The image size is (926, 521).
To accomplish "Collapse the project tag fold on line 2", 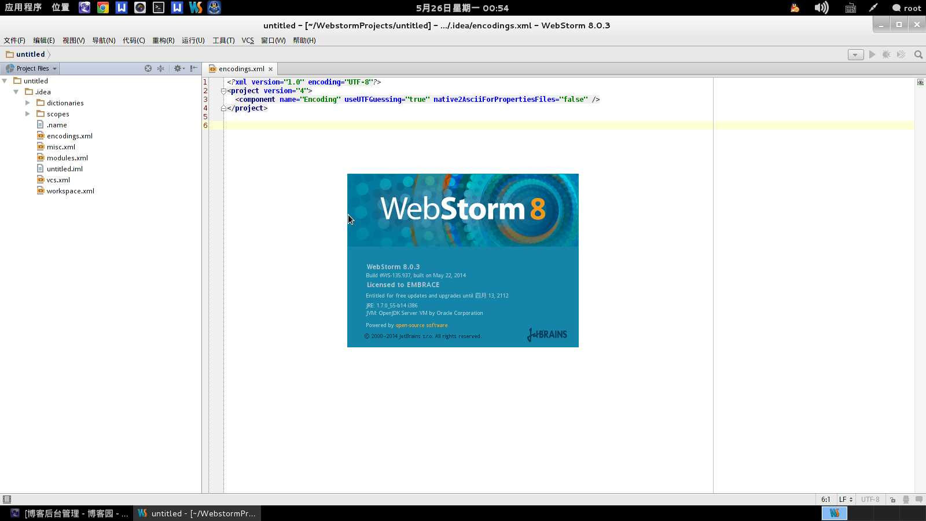I will click(223, 91).
